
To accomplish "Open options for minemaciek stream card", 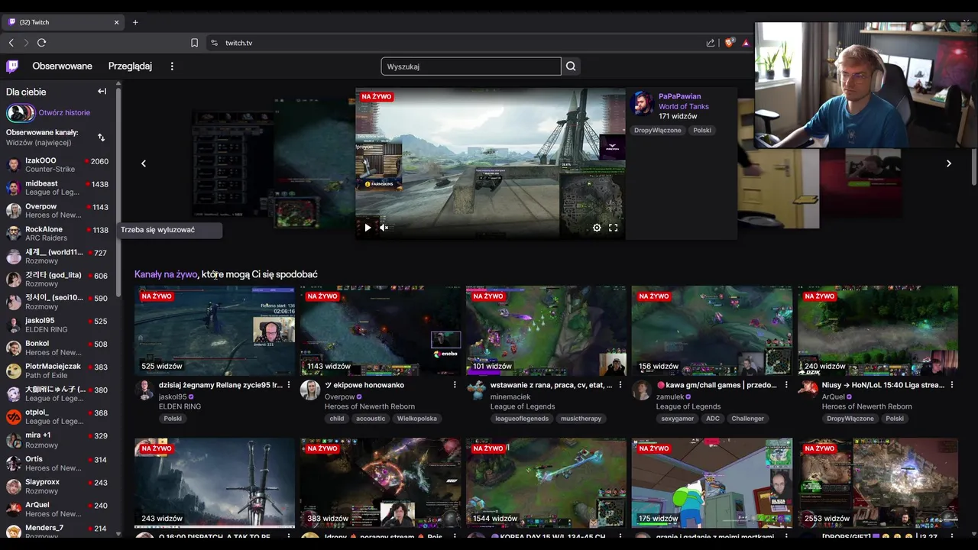I will (620, 385).
